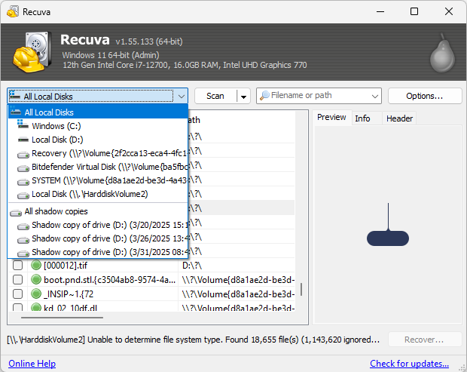Select the [000012].tif filename
The image size is (467, 372).
66,265
